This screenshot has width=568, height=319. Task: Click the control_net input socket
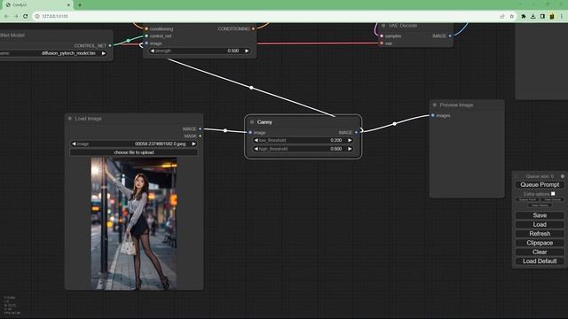click(x=146, y=35)
